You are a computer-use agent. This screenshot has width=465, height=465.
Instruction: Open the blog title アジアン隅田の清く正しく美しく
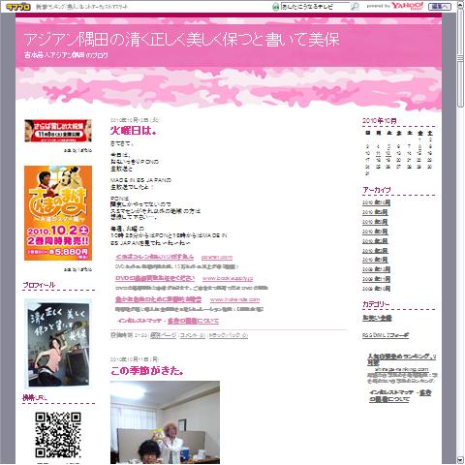point(181,40)
